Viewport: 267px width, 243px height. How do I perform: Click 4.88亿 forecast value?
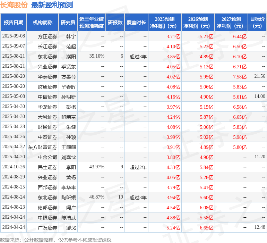(173, 218)
